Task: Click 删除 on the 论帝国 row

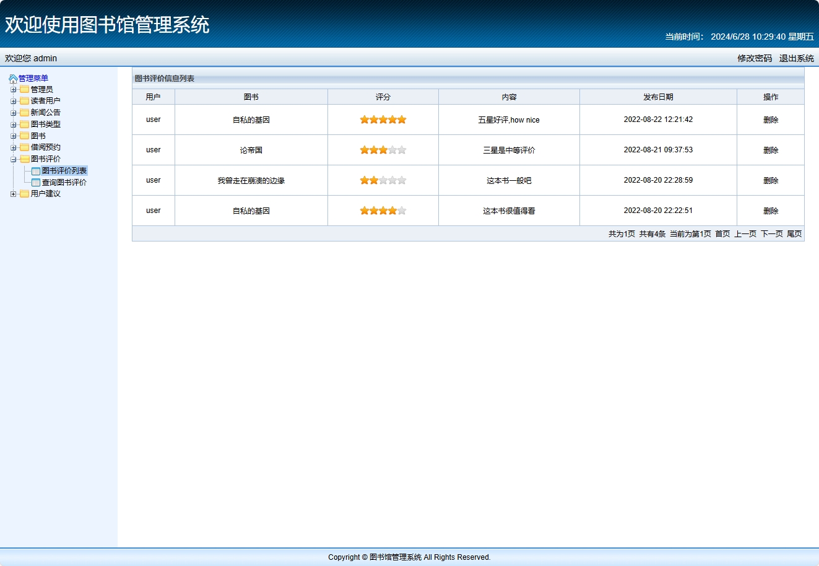Action: 770,149
